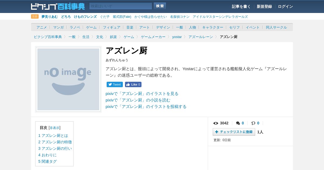Open the yostar breadcrumb link
The width and height of the screenshot is (324, 170).
point(177,37)
